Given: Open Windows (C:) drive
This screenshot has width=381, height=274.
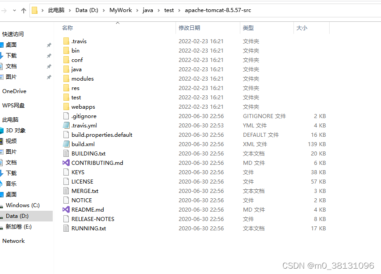Looking at the screenshot, I should [x=23, y=205].
